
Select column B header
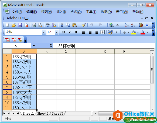(47, 51)
